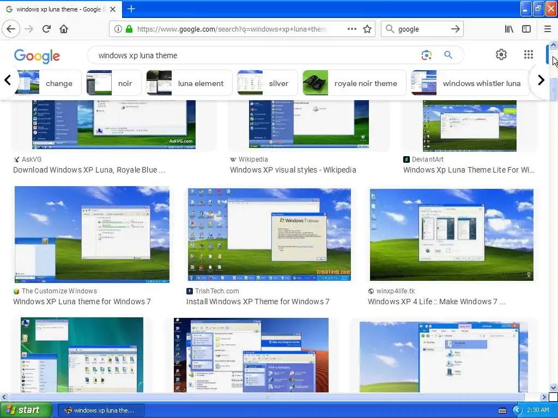Open the browser home page

point(64,29)
